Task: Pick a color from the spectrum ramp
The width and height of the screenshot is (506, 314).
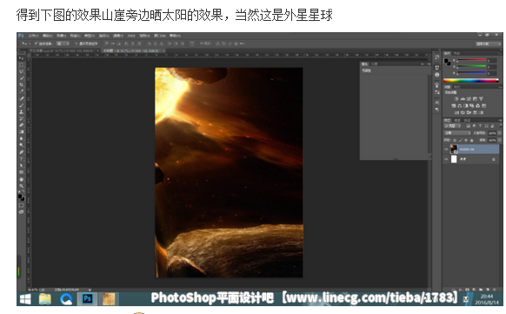Action: 471,80
